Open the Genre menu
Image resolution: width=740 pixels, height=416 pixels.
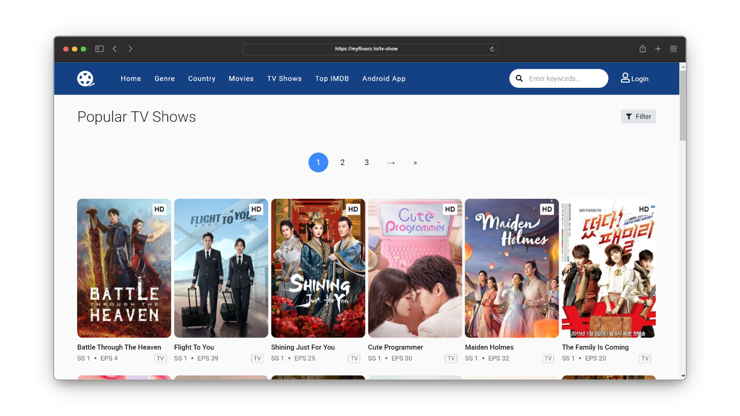click(164, 79)
